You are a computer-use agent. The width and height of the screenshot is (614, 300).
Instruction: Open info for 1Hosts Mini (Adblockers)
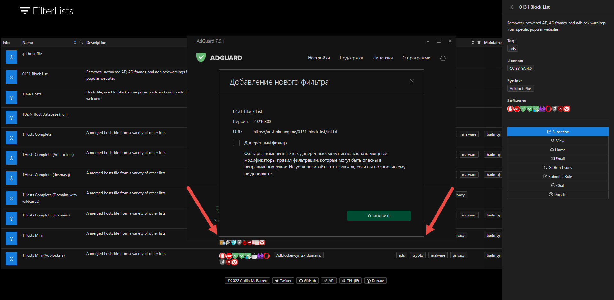pos(12,259)
